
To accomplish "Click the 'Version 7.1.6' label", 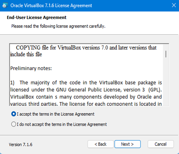I will (21, 145).
